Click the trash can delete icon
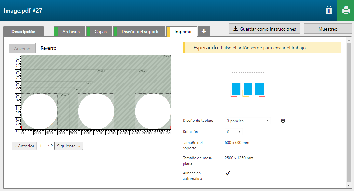354x191 pixels. [x=329, y=10]
